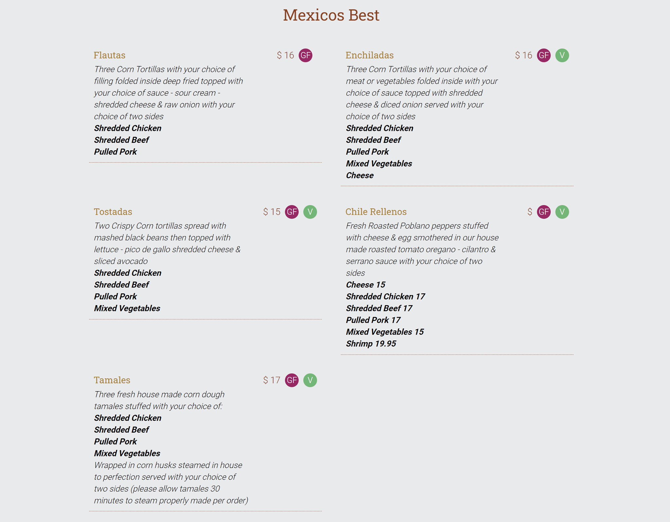
Task: Click the GF badge beside Tostadas
Action: pos(291,212)
